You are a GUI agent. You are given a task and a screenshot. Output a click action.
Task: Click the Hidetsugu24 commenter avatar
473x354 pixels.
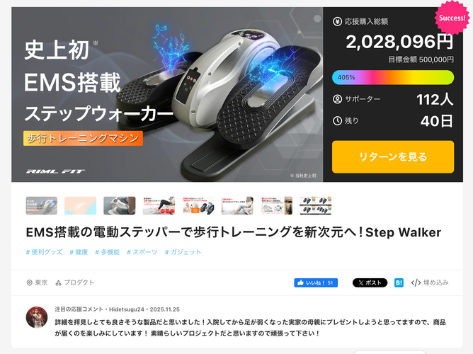[x=37, y=317]
